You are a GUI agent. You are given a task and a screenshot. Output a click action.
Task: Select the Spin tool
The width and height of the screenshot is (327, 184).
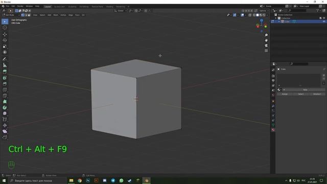coord(5,108)
